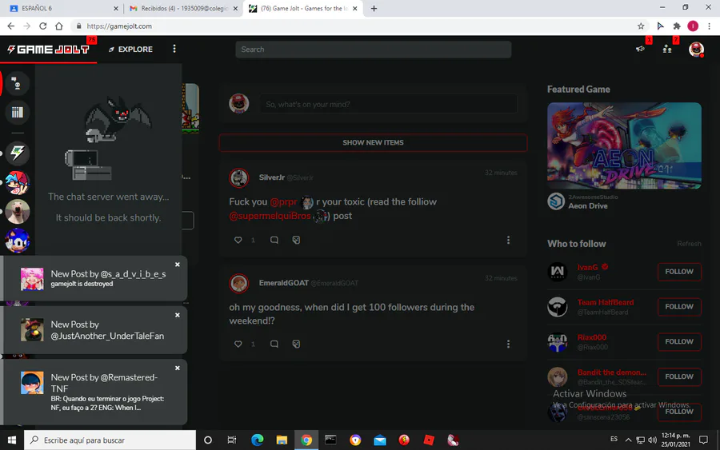Open the white dog community icon
720x450 pixels.
[x=18, y=212]
